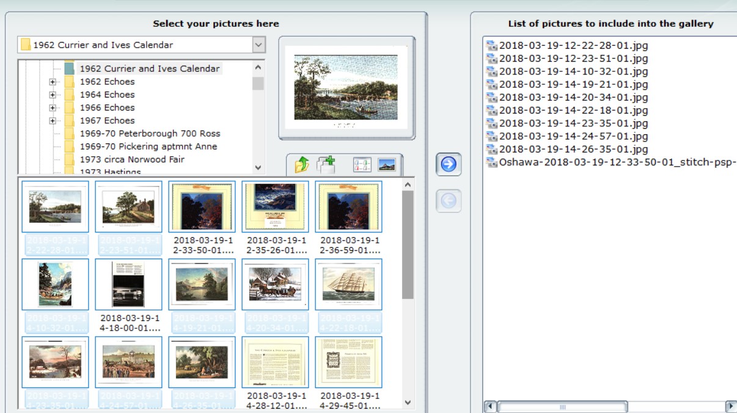Select thumbnail 2018-03-19-12-23-51-01
Image resolution: width=737 pixels, height=413 pixels.
click(x=128, y=206)
